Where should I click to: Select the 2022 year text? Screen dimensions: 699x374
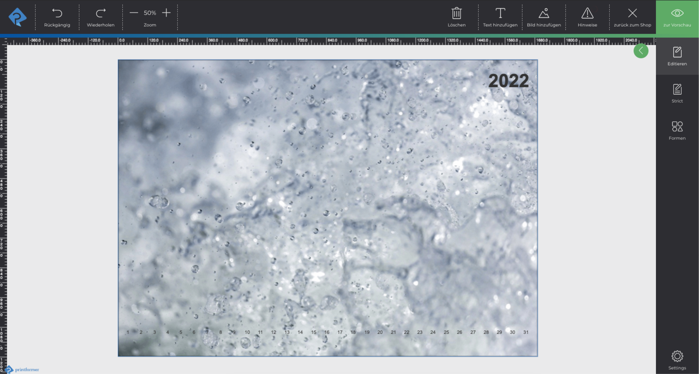click(x=508, y=81)
